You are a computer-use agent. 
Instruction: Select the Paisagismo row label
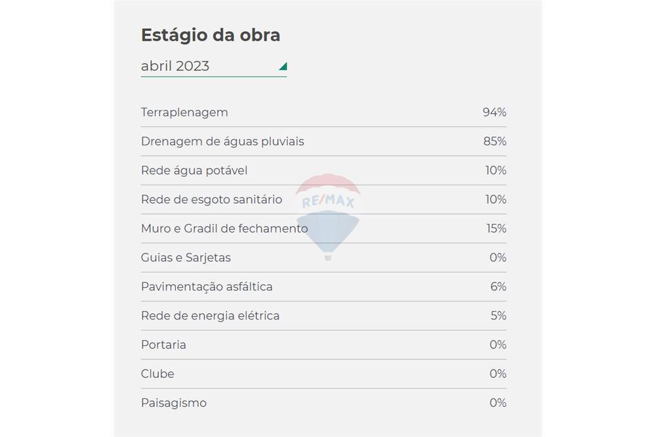[x=174, y=403]
